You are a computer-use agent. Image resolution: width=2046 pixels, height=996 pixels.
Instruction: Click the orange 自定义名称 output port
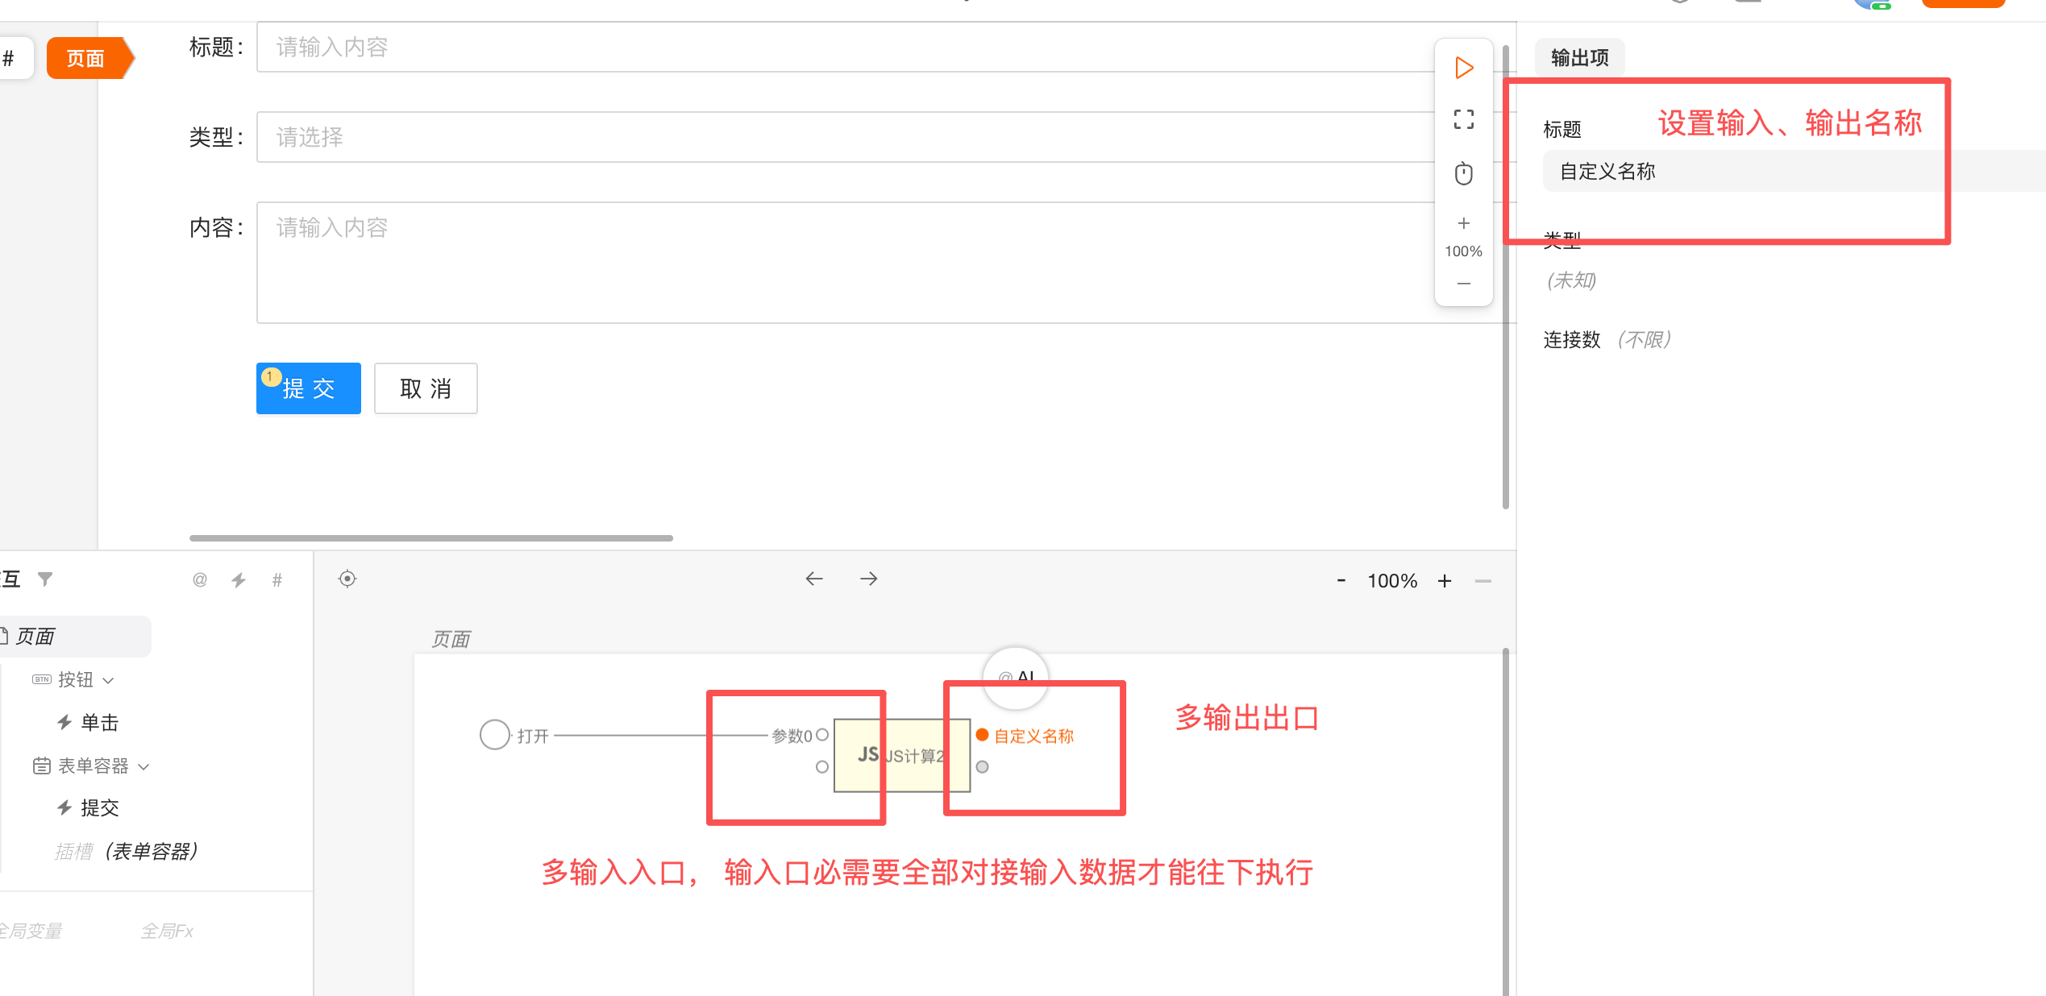pos(982,735)
